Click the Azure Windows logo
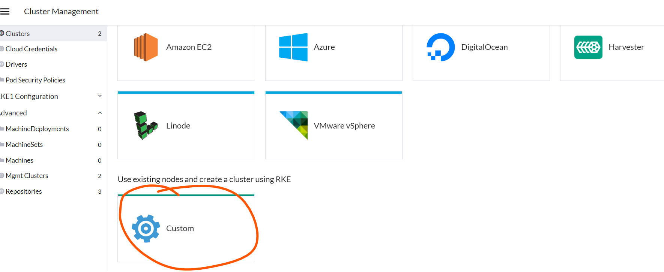Image resolution: width=664 pixels, height=272 pixels. coord(293,47)
